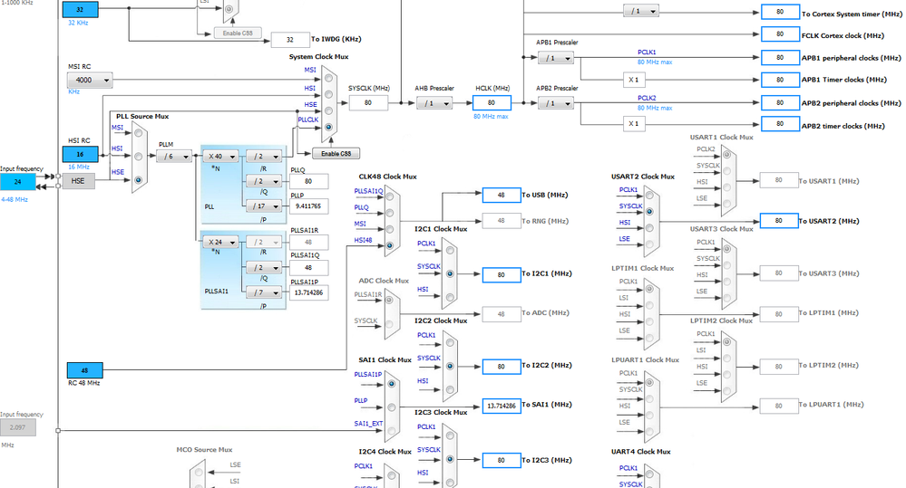
Task: Select PCLK1 in I2C2 Clock Mux
Action: coord(450,342)
